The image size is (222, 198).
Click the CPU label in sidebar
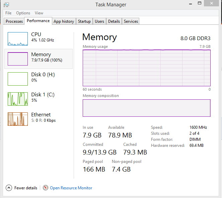(x=36, y=34)
